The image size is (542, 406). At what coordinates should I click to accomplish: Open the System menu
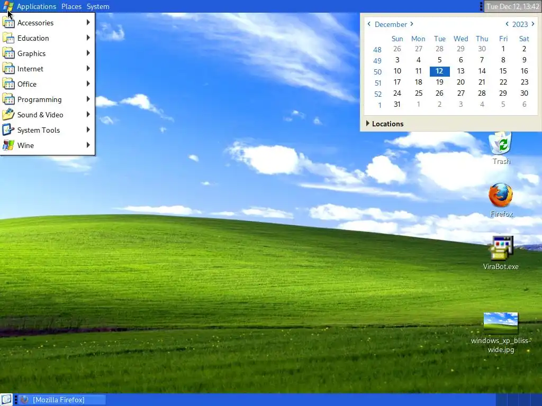(x=98, y=6)
